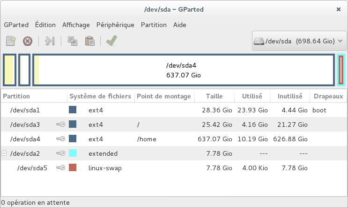The width and height of the screenshot is (348, 208).
Task: Open the /dev/sda device selector dropdown
Action: tap(299, 41)
